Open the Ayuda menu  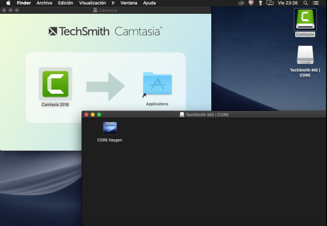[x=149, y=3]
